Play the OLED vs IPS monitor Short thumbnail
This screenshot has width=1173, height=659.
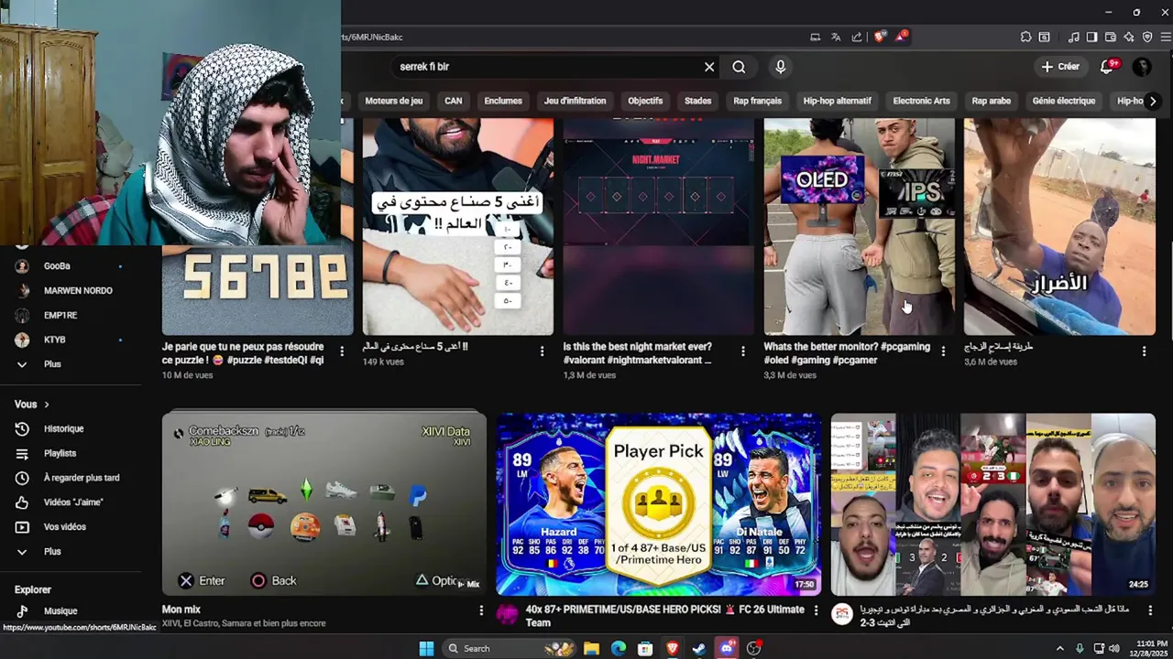[x=859, y=226]
